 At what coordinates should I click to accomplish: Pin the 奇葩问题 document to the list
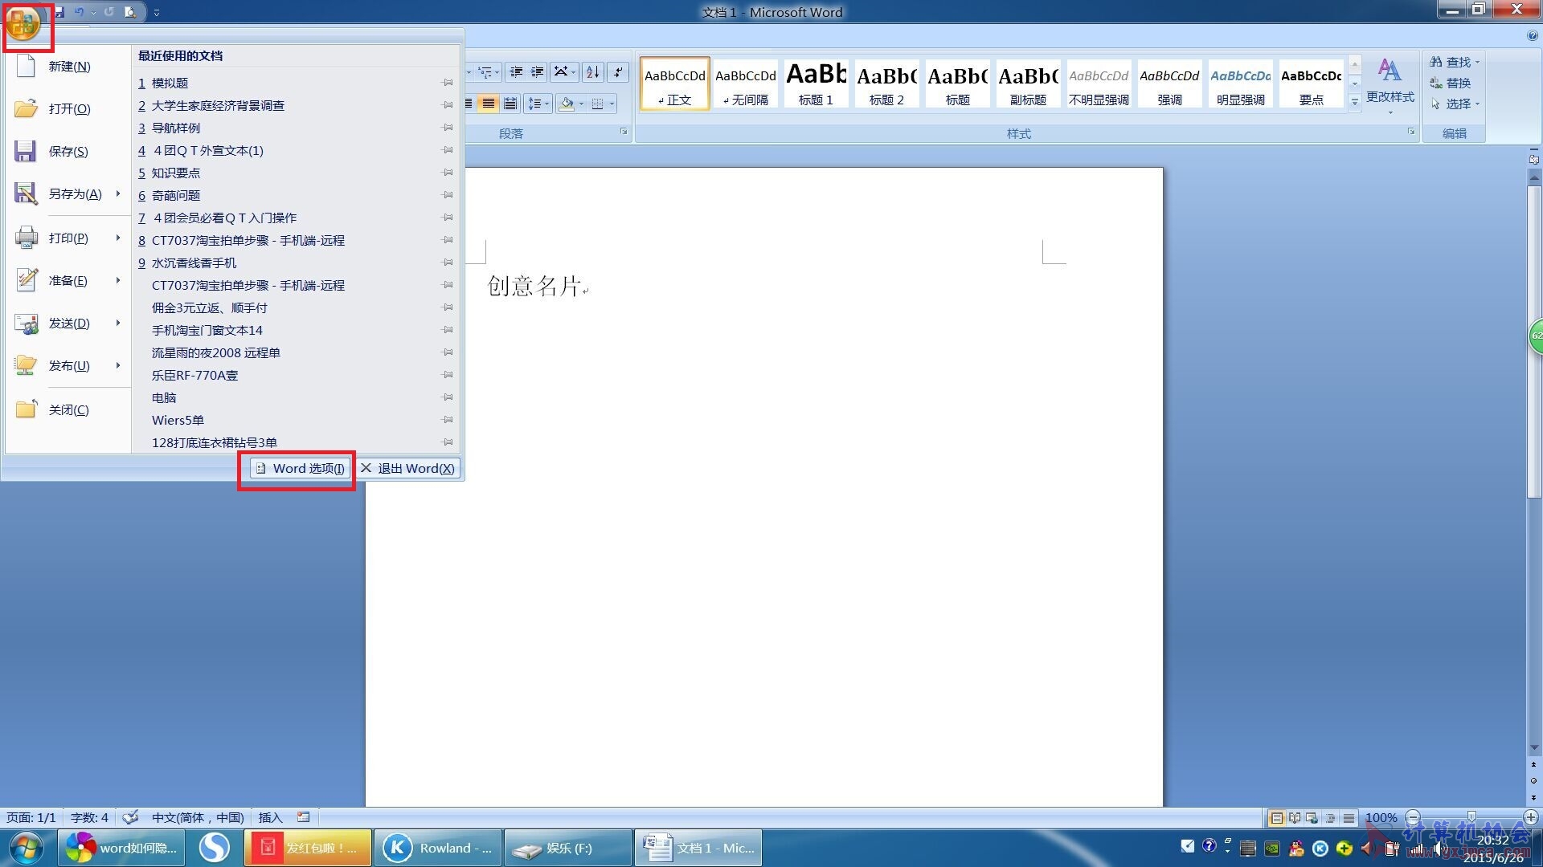click(448, 196)
